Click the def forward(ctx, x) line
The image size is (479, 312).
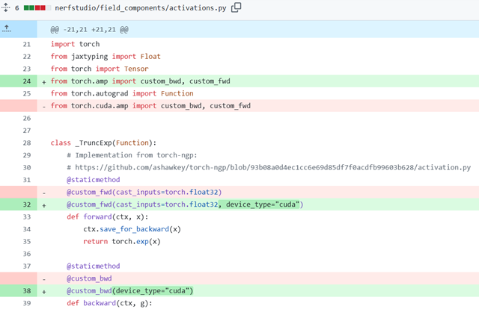(x=107, y=216)
